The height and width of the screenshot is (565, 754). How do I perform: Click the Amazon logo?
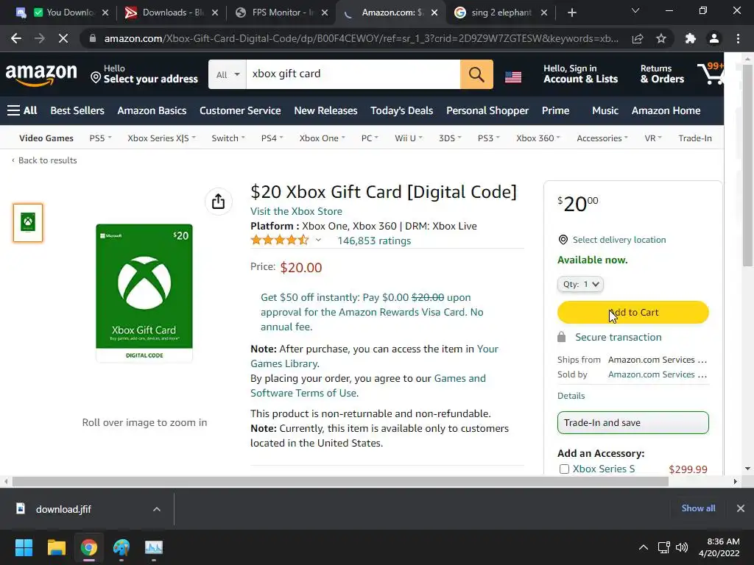[41, 74]
